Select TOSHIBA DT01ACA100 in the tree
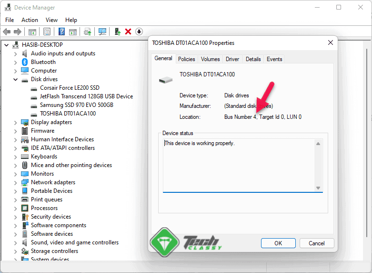Screen dimensions: 372x273 [68, 114]
